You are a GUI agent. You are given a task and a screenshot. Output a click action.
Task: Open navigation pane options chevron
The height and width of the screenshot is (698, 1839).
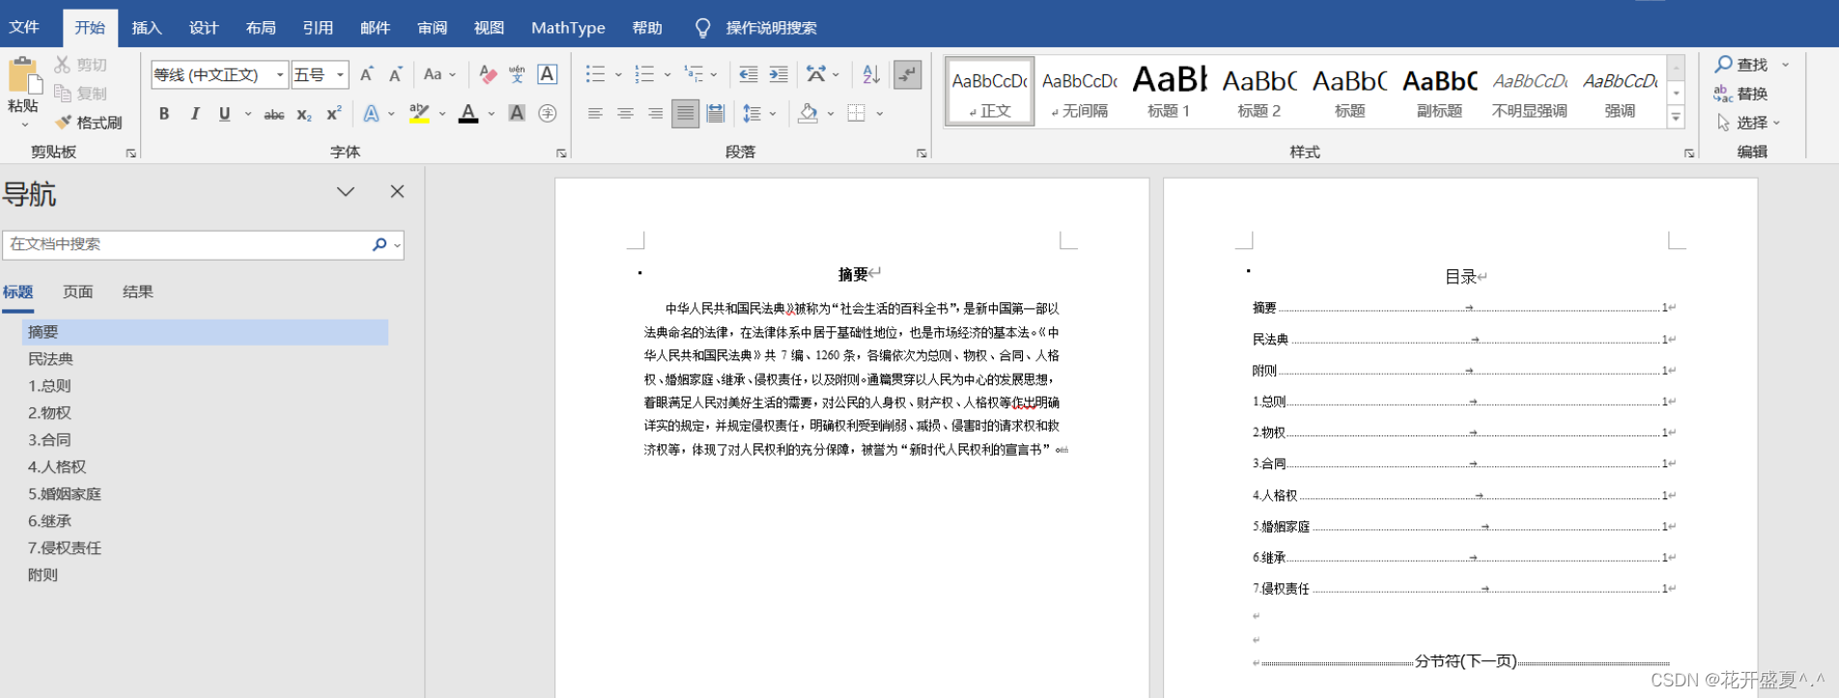[x=346, y=191]
